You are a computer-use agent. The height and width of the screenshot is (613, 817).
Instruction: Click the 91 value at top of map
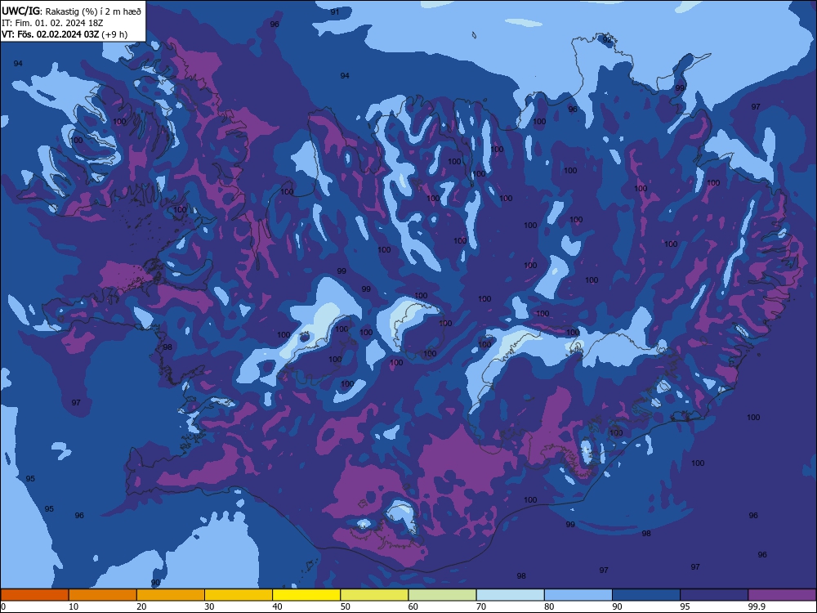(335, 11)
